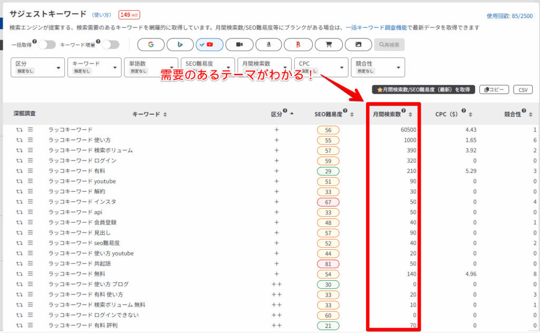
Task: Select the shopping cart suggest source icon
Action: point(329,44)
